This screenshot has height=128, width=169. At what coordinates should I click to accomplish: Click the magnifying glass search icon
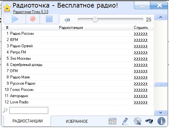click(5, 110)
